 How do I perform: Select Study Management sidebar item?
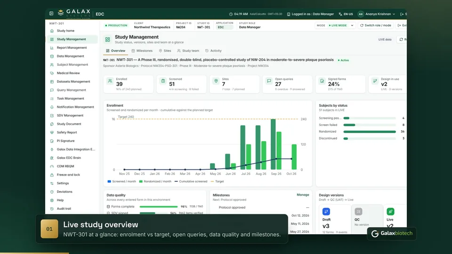click(73, 39)
